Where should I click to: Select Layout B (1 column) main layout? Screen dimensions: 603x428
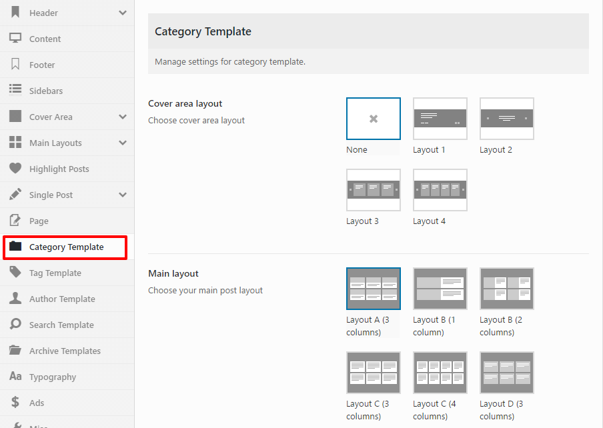click(440, 289)
